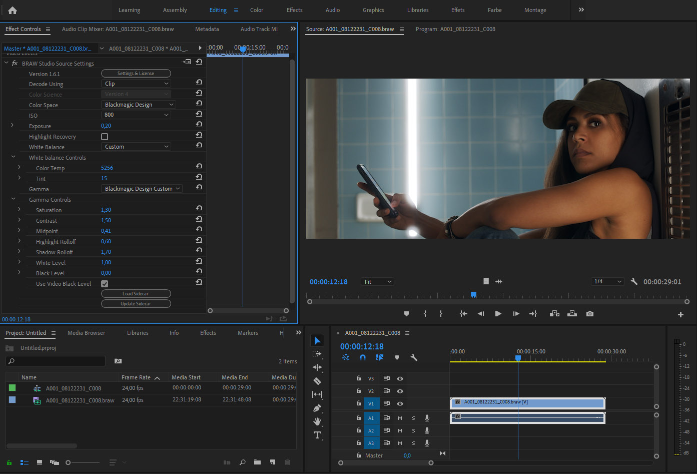Click the Export Frame camera icon
This screenshot has height=474, width=697.
[x=589, y=313]
